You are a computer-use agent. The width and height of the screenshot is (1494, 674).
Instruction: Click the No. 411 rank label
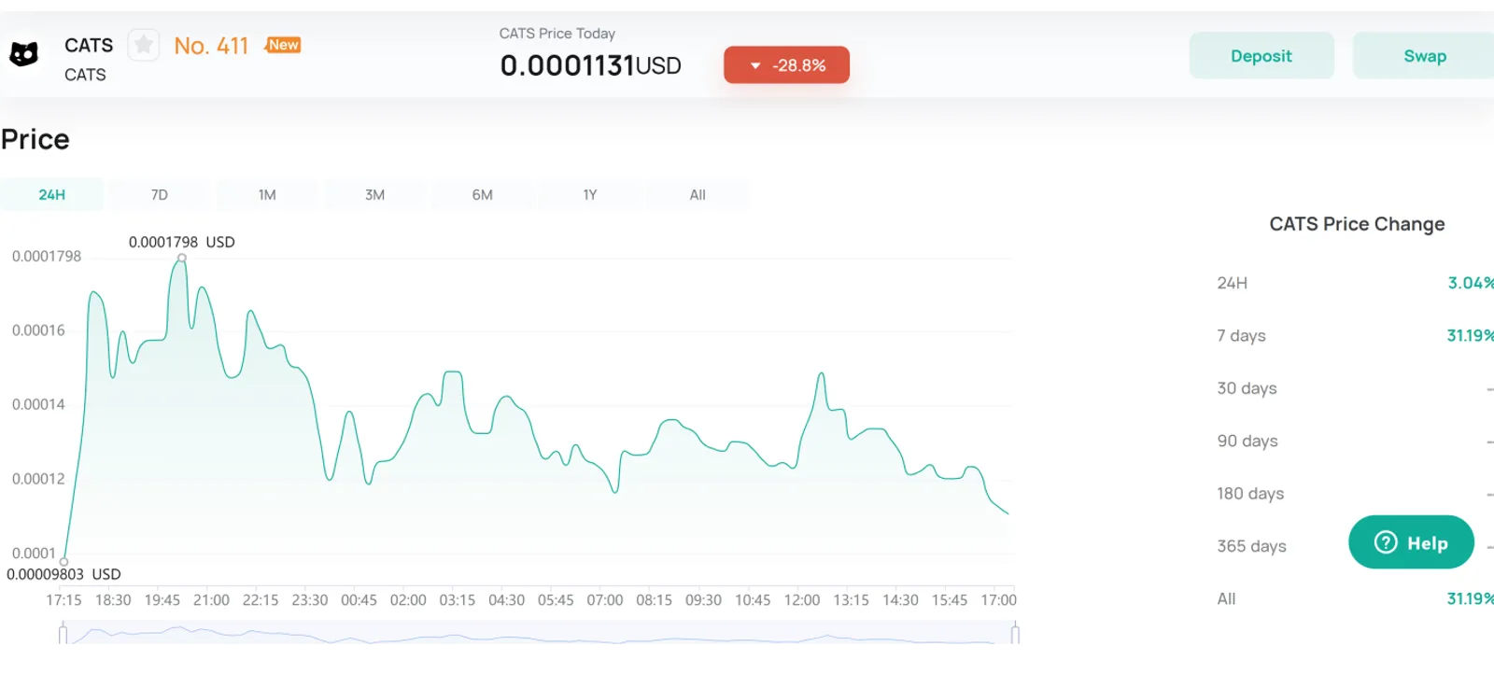tap(211, 46)
